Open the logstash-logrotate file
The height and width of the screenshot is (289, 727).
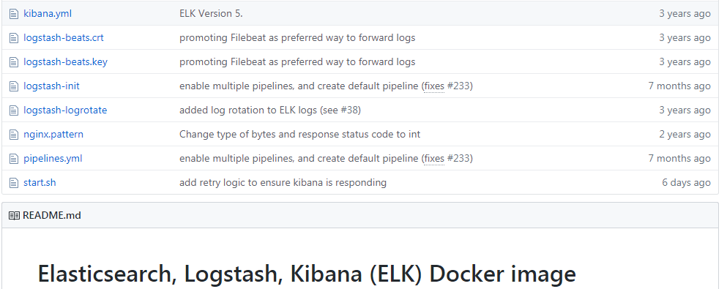point(65,110)
